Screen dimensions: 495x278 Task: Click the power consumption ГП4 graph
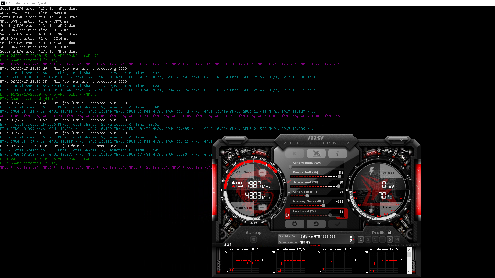point(384,262)
